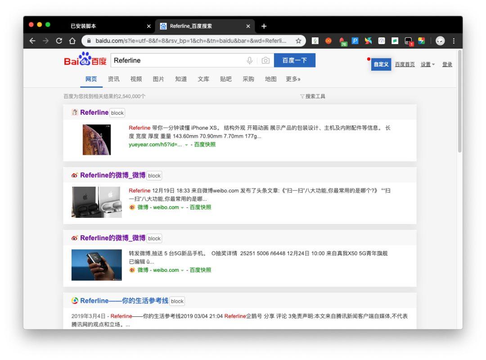This screenshot has height=360, width=486.
Task: Click the Weibo icon beside the first 微博 result source
Action: point(132,207)
